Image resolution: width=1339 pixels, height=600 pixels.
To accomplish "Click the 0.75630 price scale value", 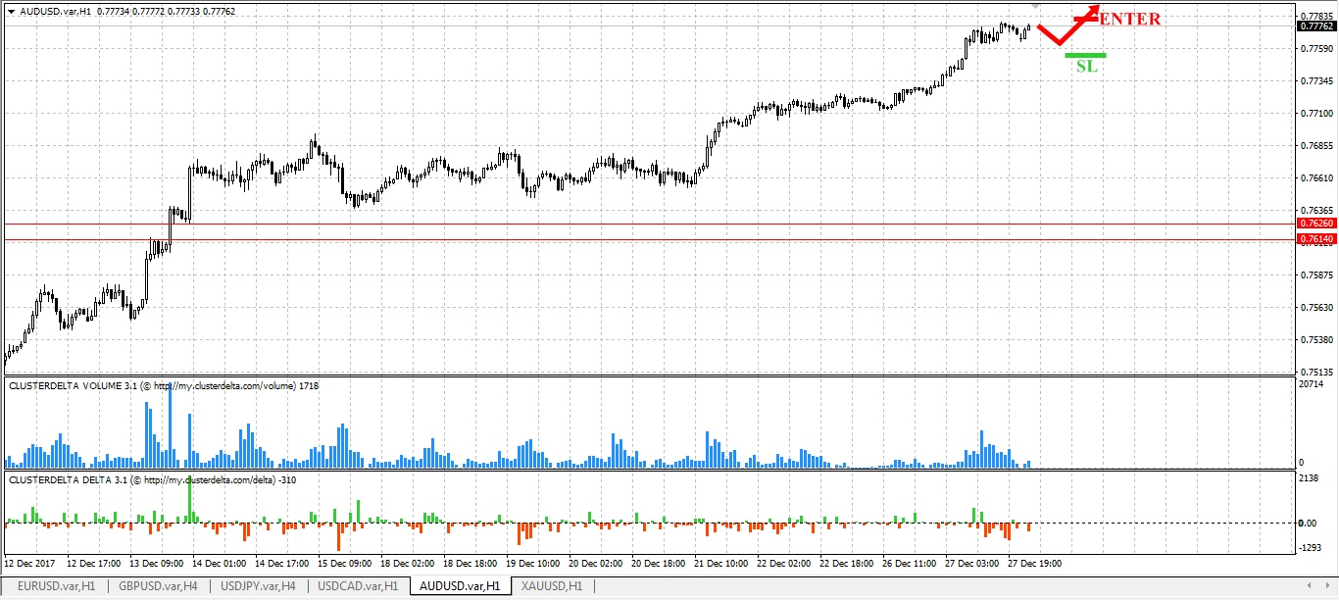I will click(1316, 308).
